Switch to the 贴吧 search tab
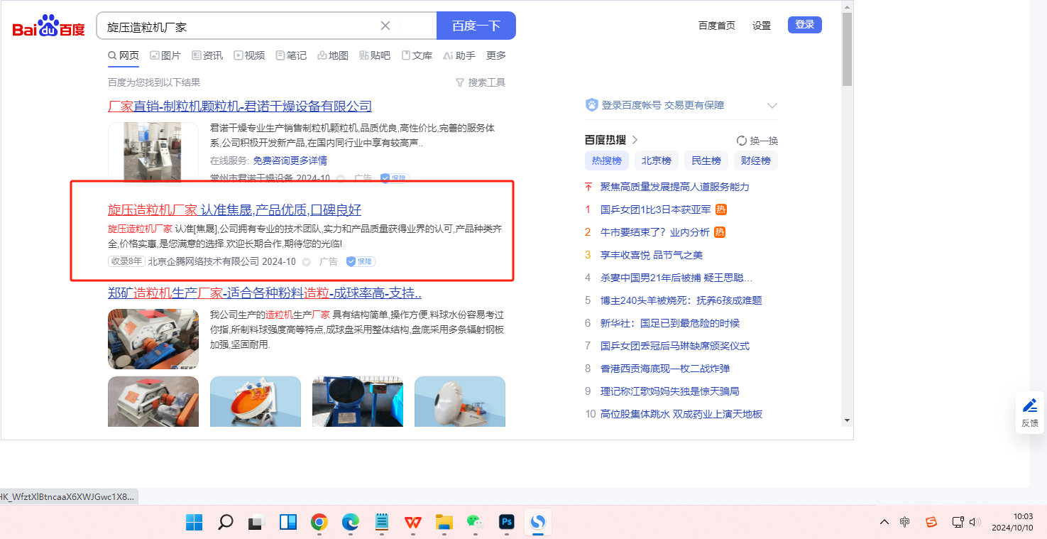Viewport: 1047px width, 539px height. coord(375,55)
